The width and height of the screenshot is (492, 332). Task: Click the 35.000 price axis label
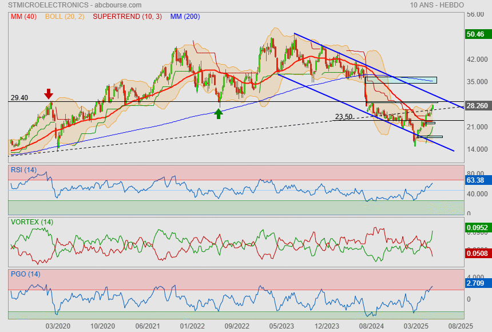[477, 82]
